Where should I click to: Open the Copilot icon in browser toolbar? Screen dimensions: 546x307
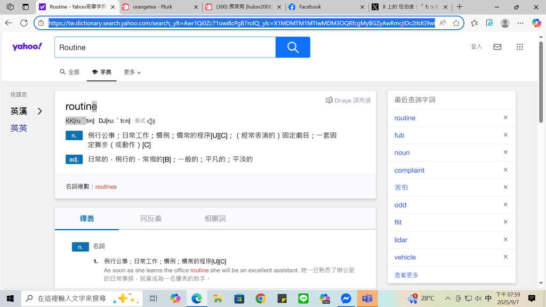click(536, 23)
